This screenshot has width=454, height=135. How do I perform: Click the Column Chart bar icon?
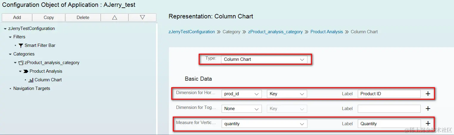click(31, 80)
